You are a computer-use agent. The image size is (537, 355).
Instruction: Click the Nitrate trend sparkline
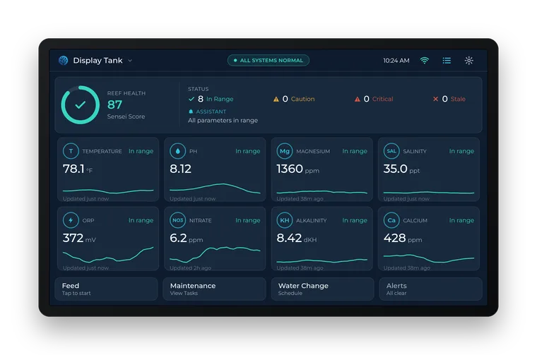coord(215,255)
